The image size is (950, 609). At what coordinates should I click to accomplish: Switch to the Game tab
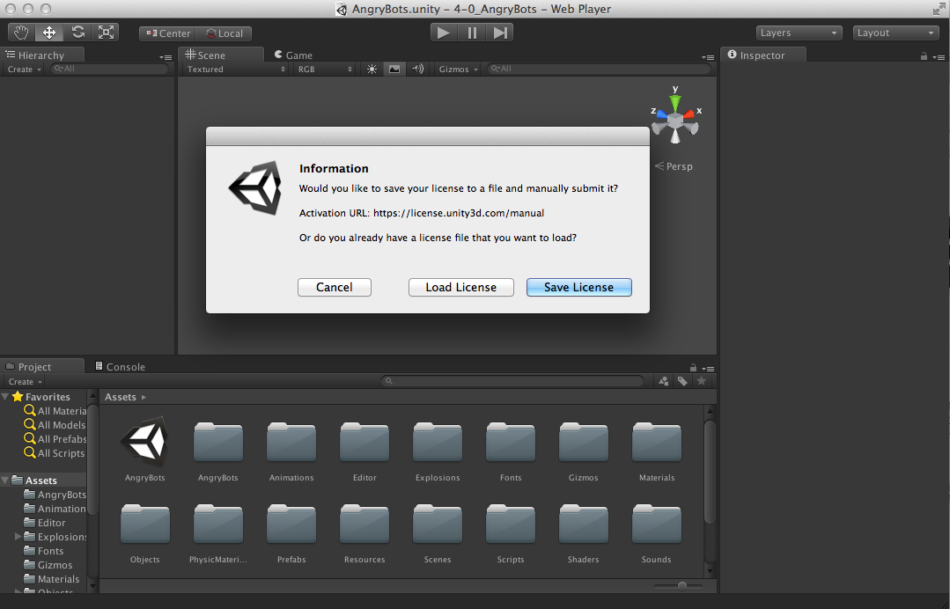[293, 55]
